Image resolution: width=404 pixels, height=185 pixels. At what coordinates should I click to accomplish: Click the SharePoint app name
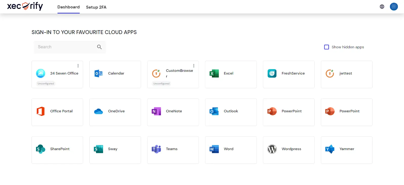point(60,149)
